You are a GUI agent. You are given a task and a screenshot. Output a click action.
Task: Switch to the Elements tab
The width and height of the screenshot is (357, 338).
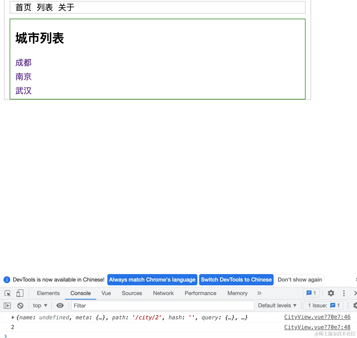(48, 293)
